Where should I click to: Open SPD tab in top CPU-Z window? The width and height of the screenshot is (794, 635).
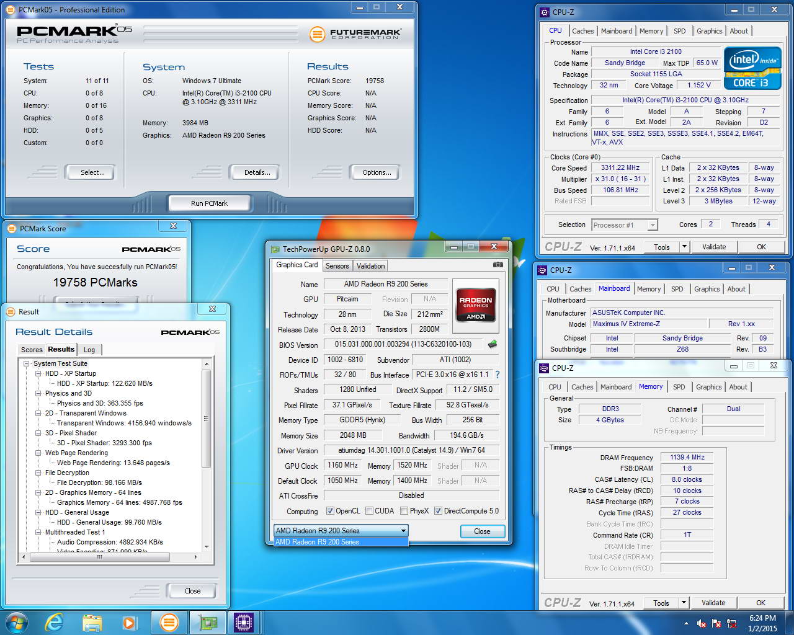(x=680, y=31)
